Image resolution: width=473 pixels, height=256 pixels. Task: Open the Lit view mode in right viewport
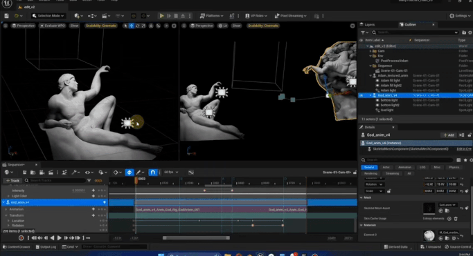[223, 26]
